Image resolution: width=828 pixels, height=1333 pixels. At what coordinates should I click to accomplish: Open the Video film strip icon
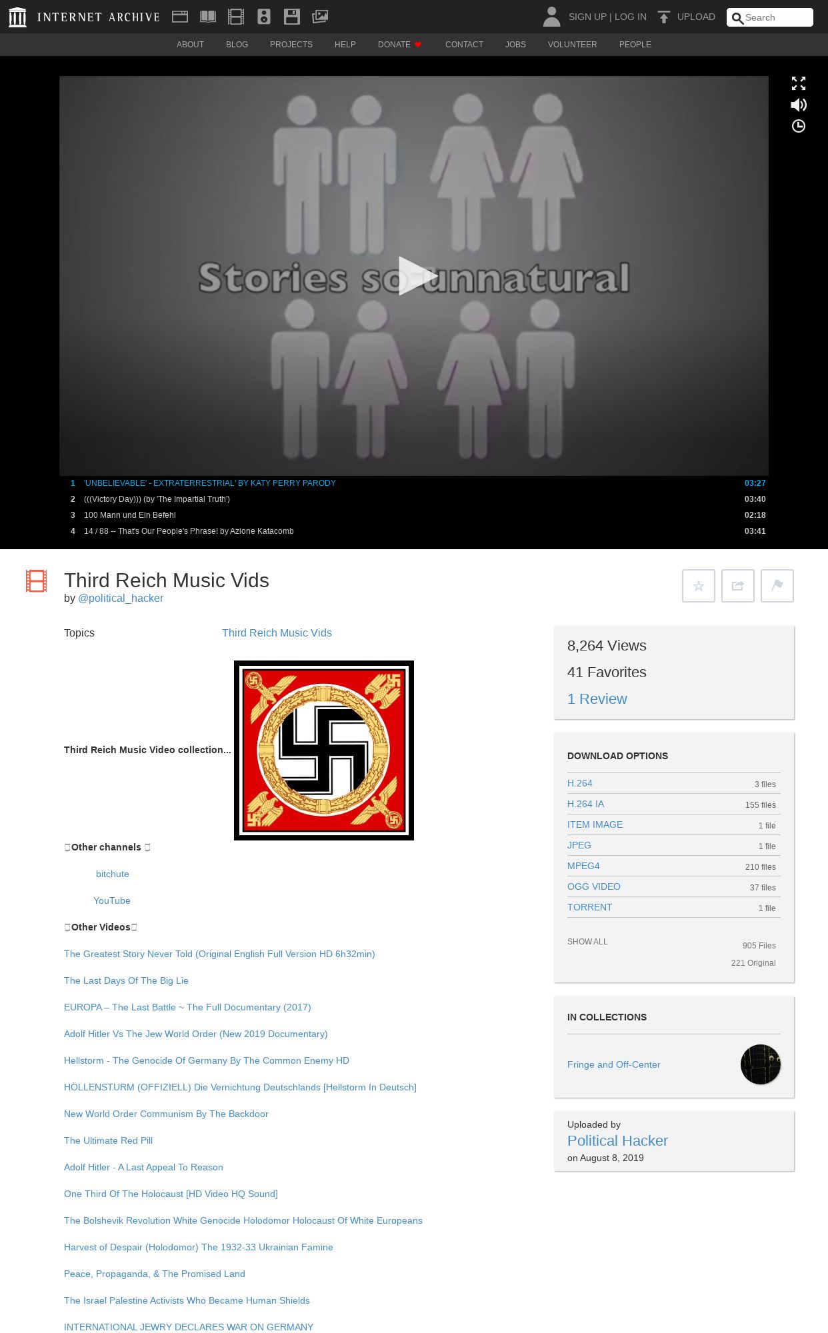236,17
